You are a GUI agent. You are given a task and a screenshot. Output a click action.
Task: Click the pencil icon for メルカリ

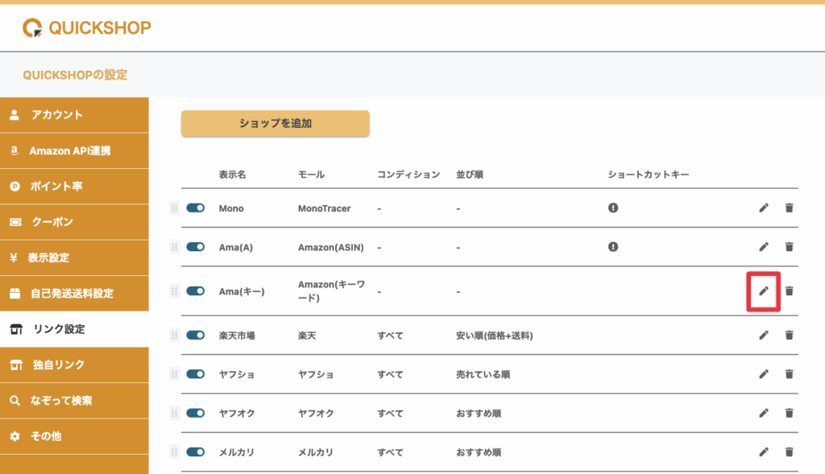(x=764, y=452)
